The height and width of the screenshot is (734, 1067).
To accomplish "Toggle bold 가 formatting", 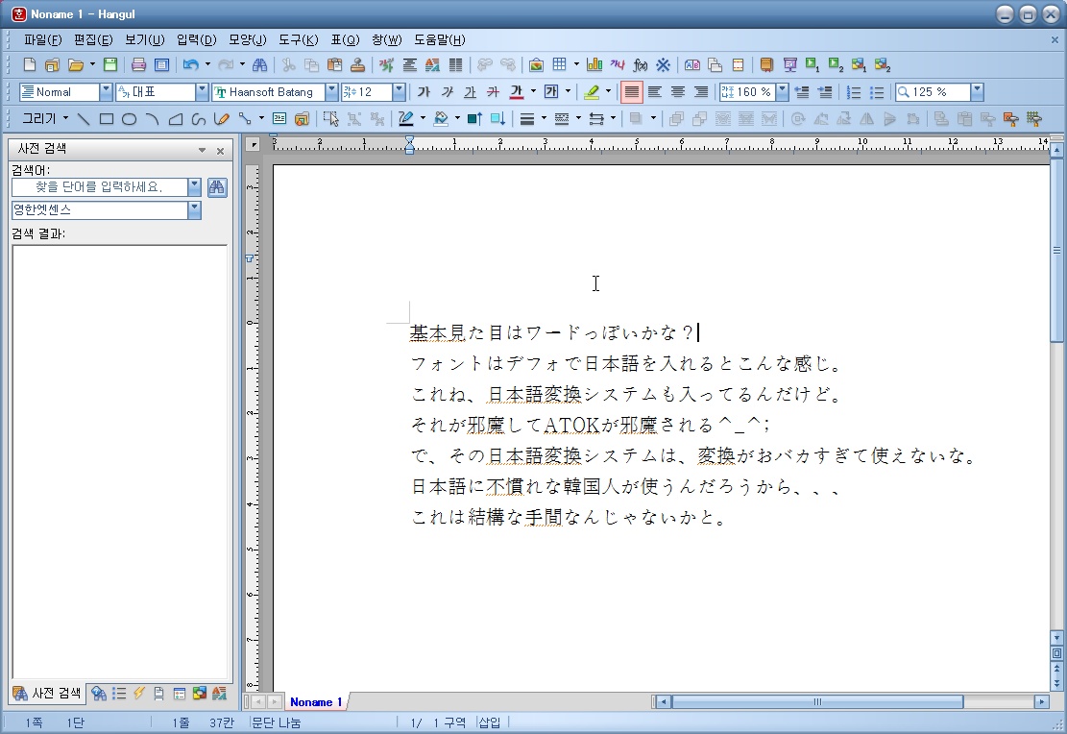I will tap(424, 92).
